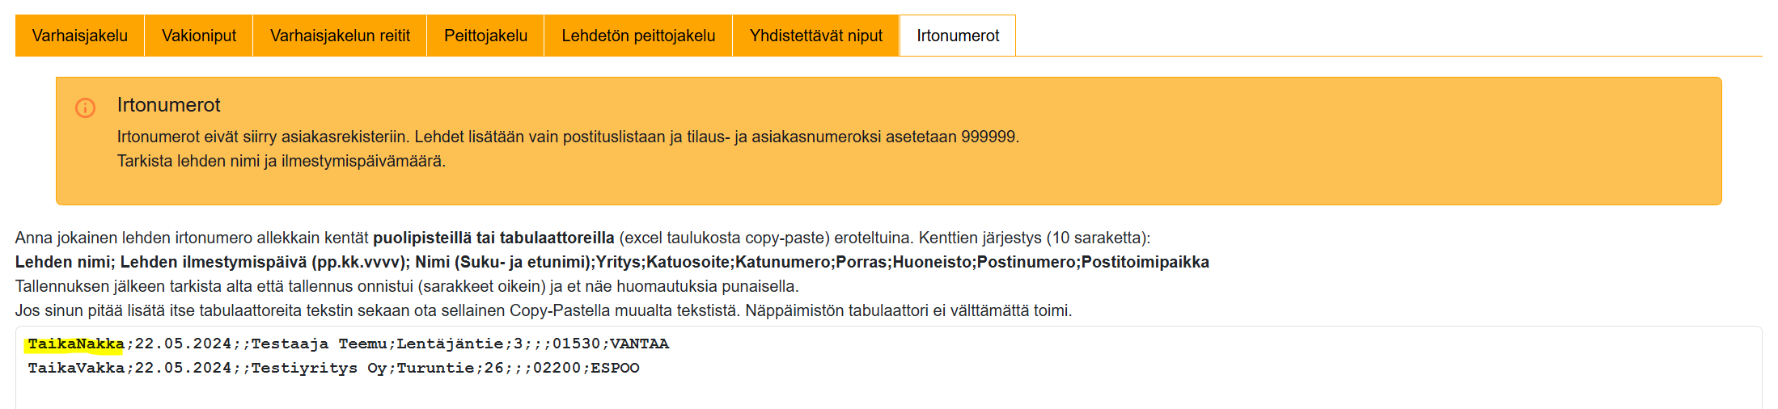1778x409 pixels.
Task: Click the VANTAA text in first row
Action: tap(639, 344)
